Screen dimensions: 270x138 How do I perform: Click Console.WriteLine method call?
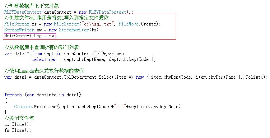35,107
